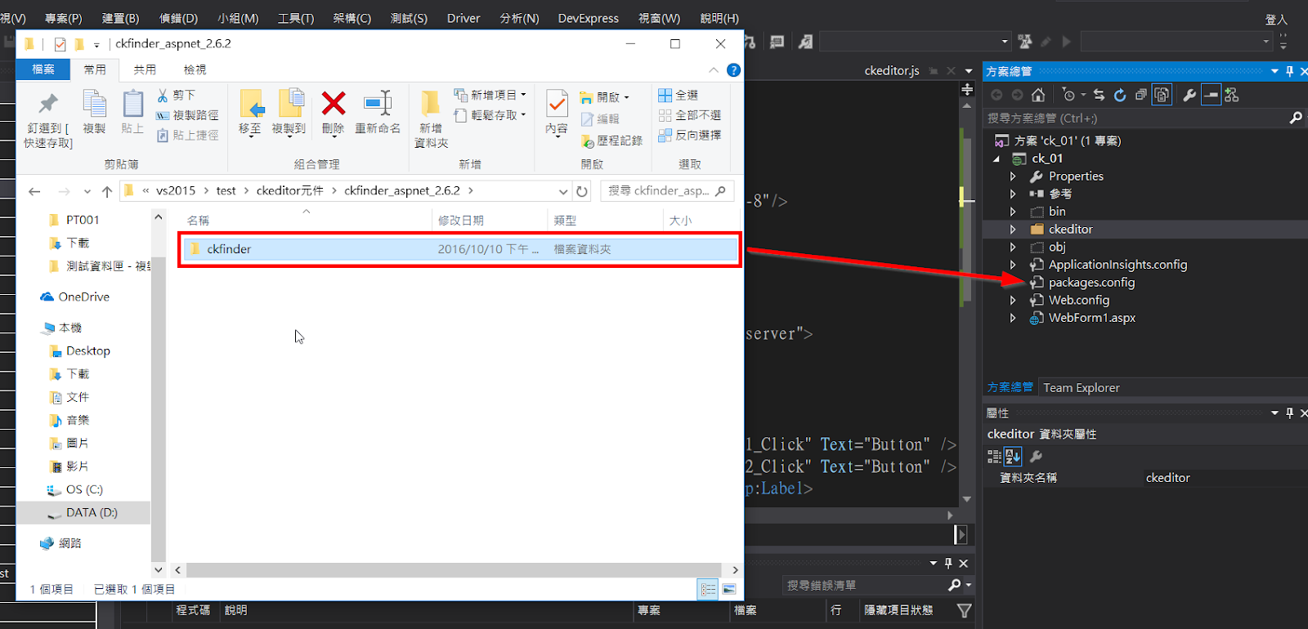Expand the ckeditor folder node
The height and width of the screenshot is (629, 1308).
[x=1013, y=230]
